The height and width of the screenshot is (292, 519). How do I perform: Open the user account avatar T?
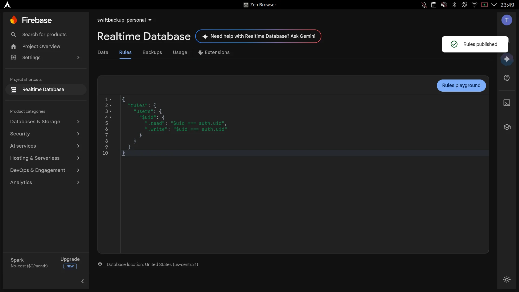click(x=507, y=20)
